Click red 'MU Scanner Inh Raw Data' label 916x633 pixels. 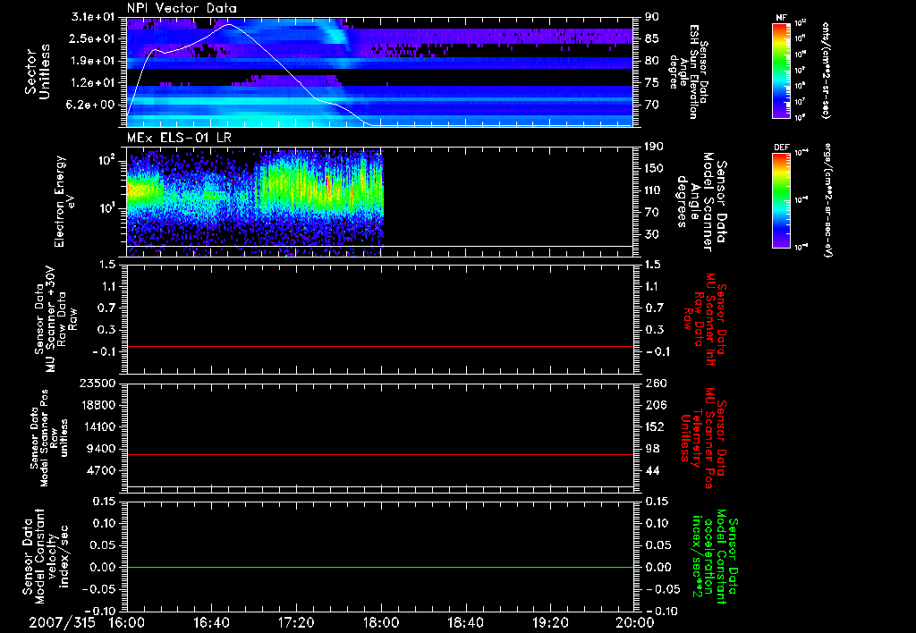coord(706,319)
